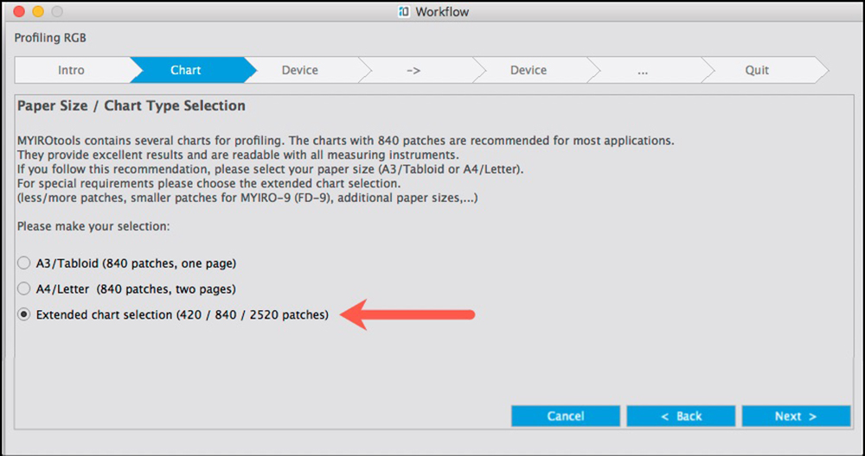Click the '...' workflow step
Image resolution: width=865 pixels, height=456 pixels.
643,70
